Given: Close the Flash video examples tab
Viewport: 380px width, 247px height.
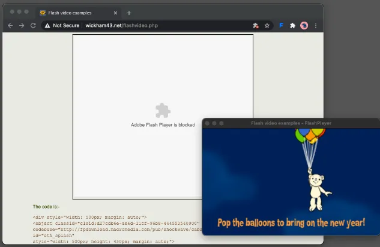Looking at the screenshot, I should [x=116, y=13].
